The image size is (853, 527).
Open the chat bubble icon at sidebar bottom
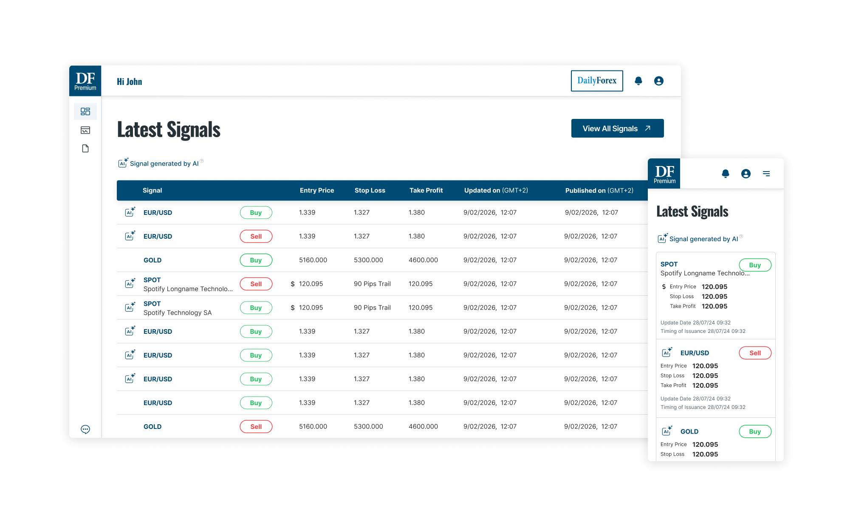coord(85,429)
